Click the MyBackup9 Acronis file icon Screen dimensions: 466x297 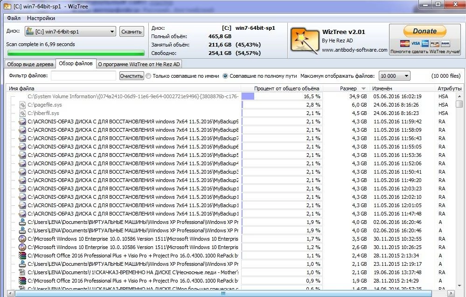pyautogui.click(x=22, y=121)
